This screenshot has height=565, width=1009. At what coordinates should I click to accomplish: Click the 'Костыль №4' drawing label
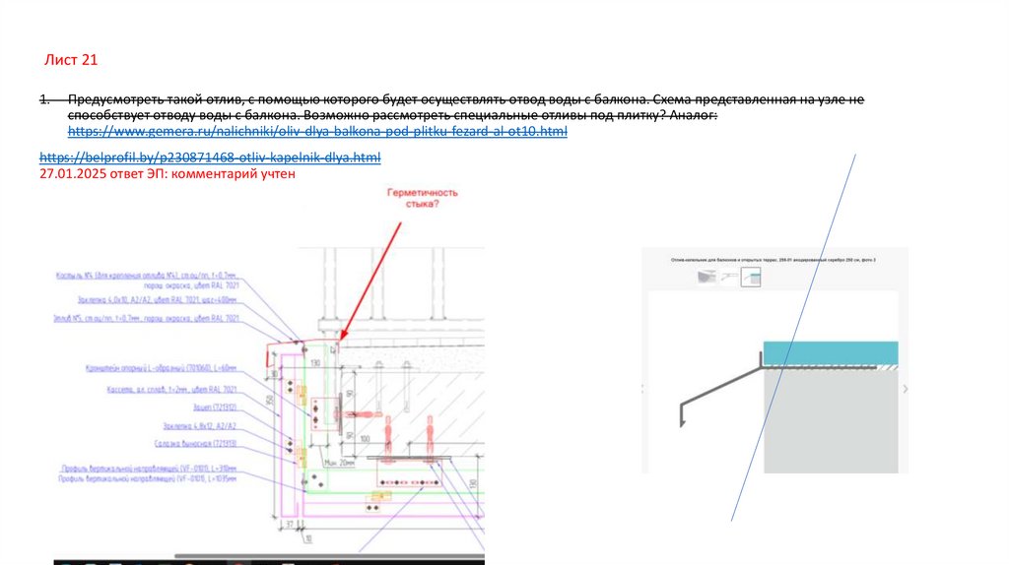pyautogui.click(x=148, y=281)
